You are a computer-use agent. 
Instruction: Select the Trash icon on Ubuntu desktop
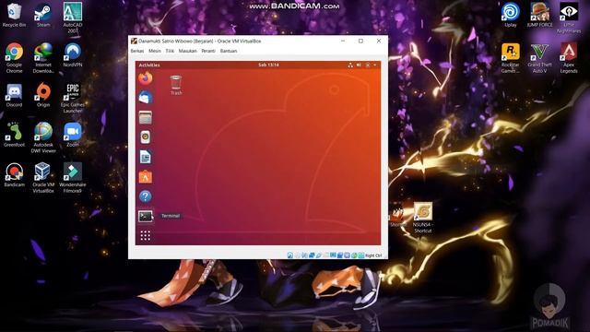(176, 85)
